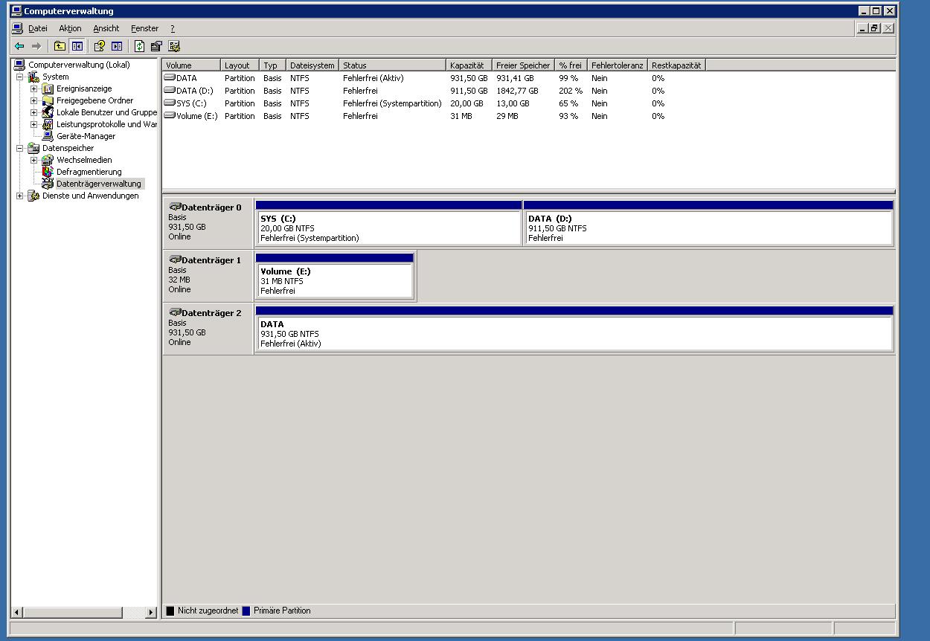The height and width of the screenshot is (641, 930).
Task: Open the ? help menu
Action: 173,28
